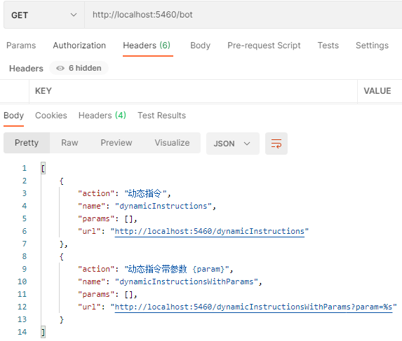Follow the dynamicInstructions URL link

210,231
